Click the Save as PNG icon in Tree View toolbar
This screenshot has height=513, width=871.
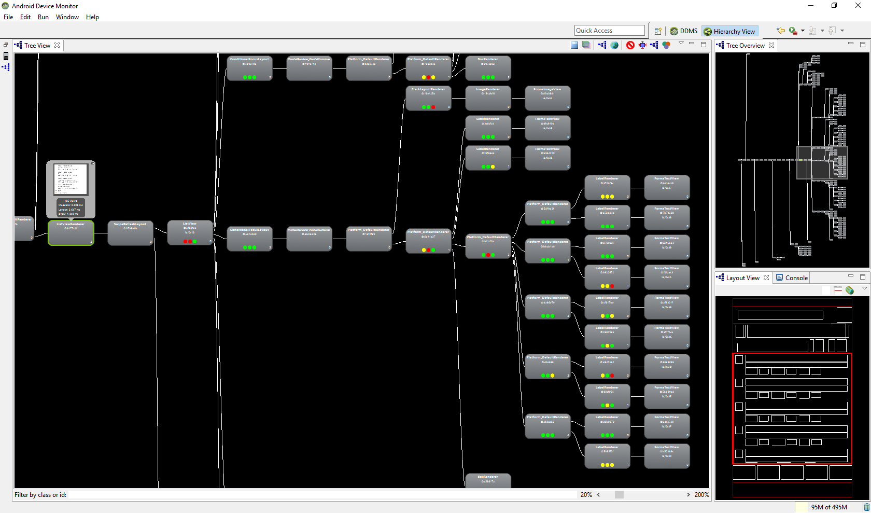tap(574, 45)
